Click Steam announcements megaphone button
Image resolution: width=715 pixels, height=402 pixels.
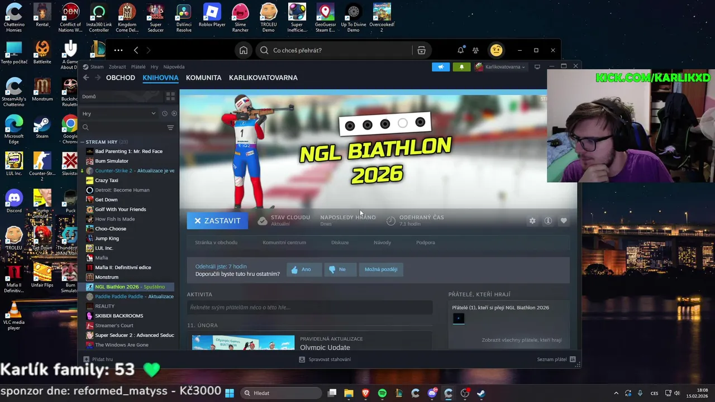click(441, 67)
